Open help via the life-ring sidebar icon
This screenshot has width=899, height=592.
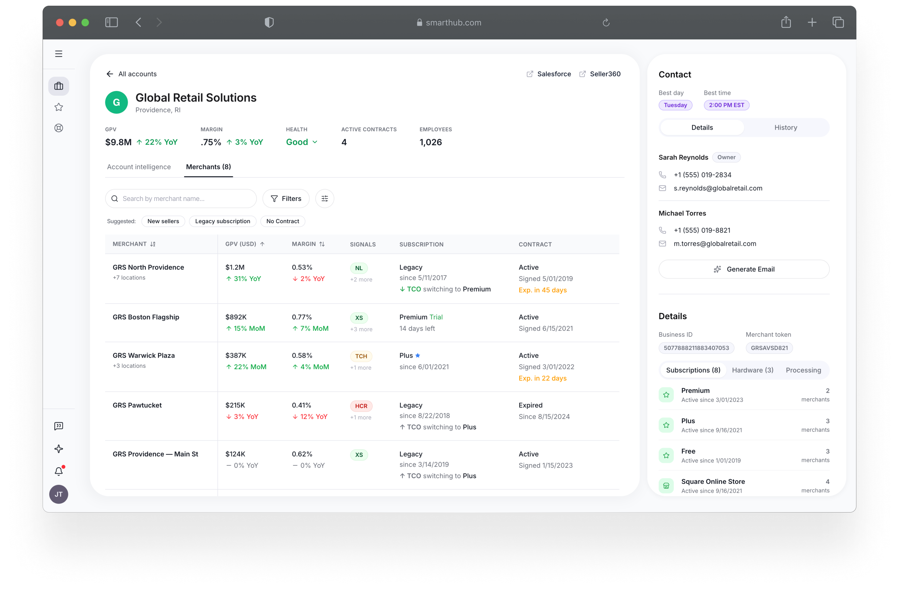(58, 128)
